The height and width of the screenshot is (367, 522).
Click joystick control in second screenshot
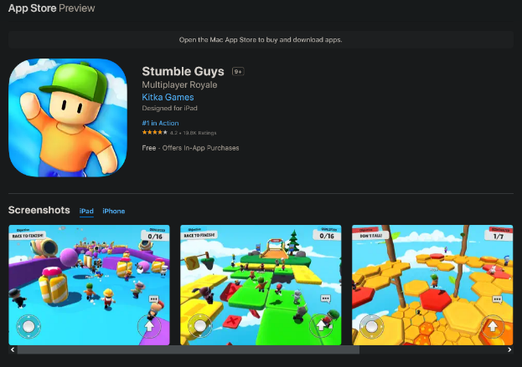200,326
